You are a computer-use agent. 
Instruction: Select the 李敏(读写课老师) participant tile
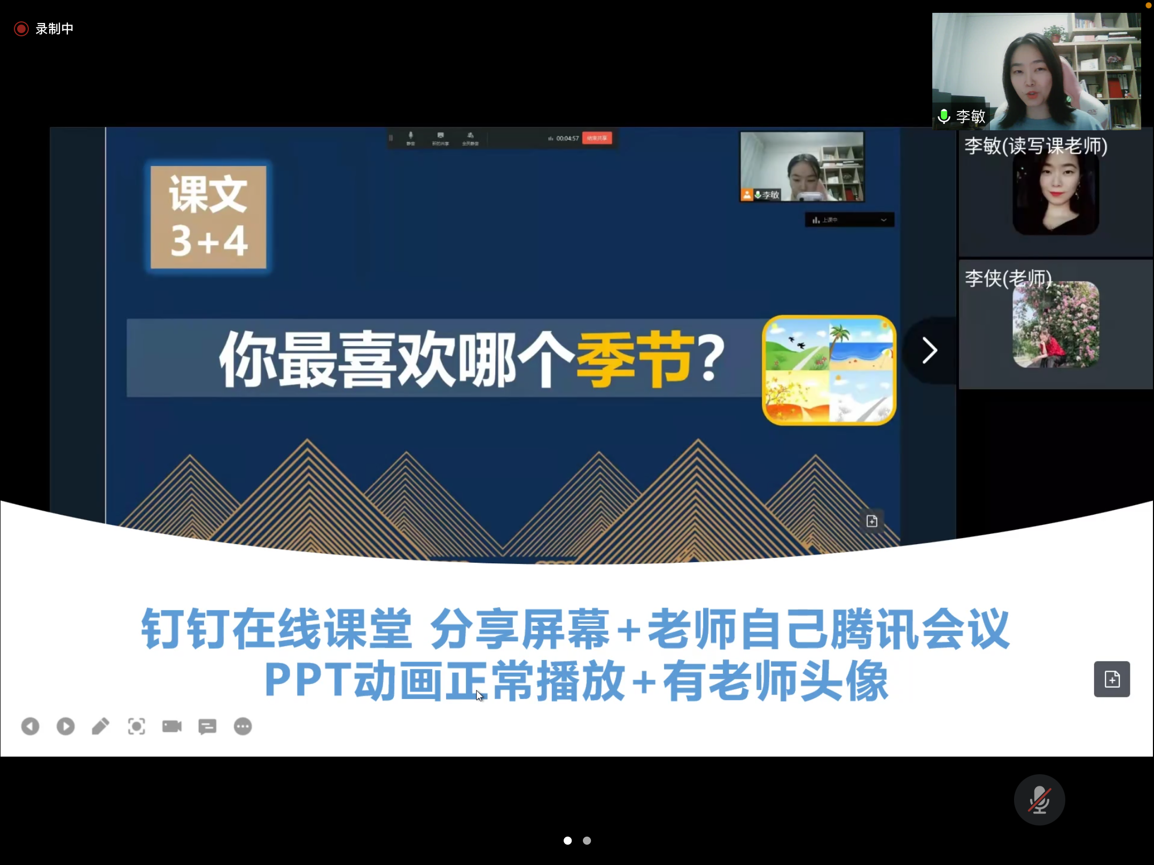pos(1055,193)
